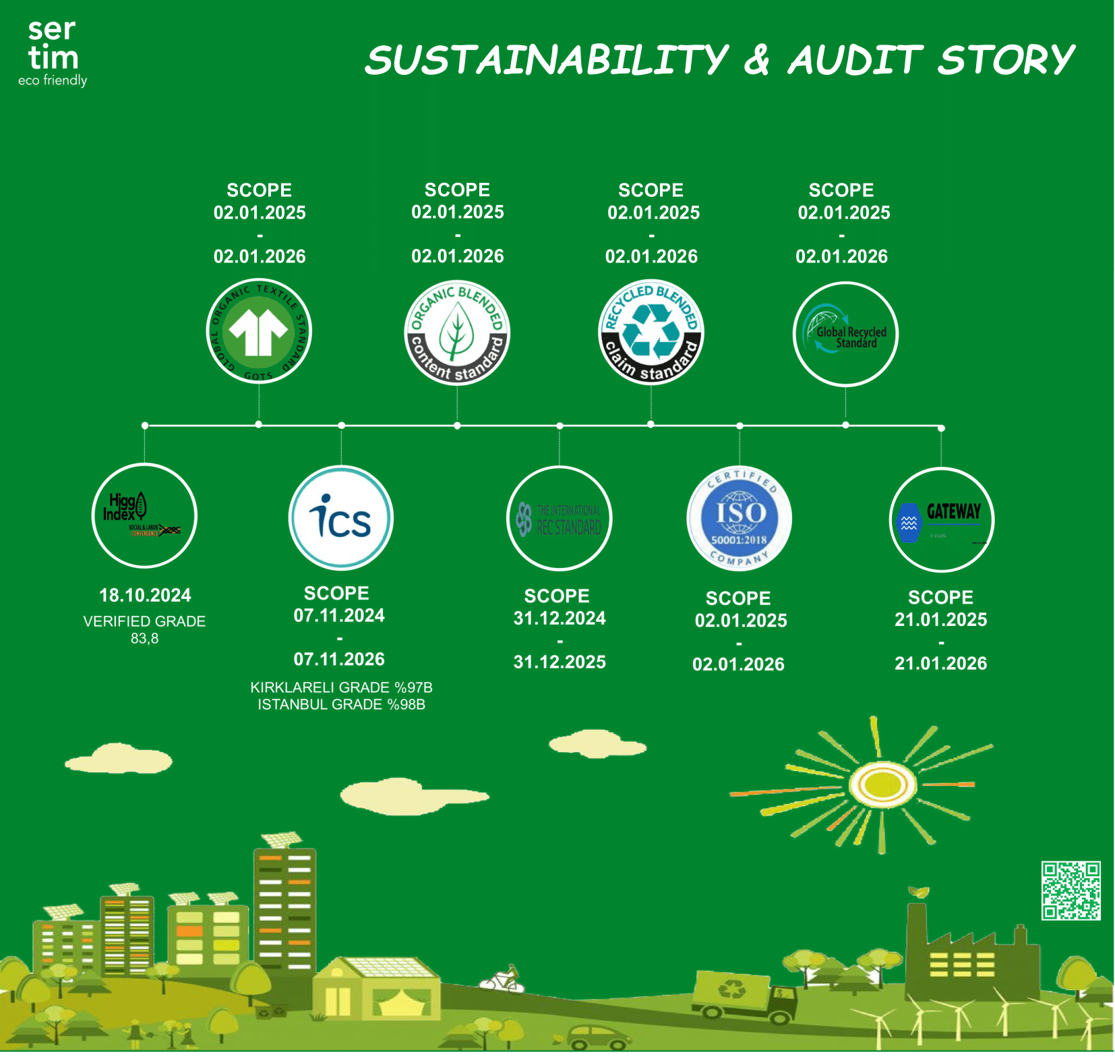
Task: Select the ICS certification logo
Action: 341,518
